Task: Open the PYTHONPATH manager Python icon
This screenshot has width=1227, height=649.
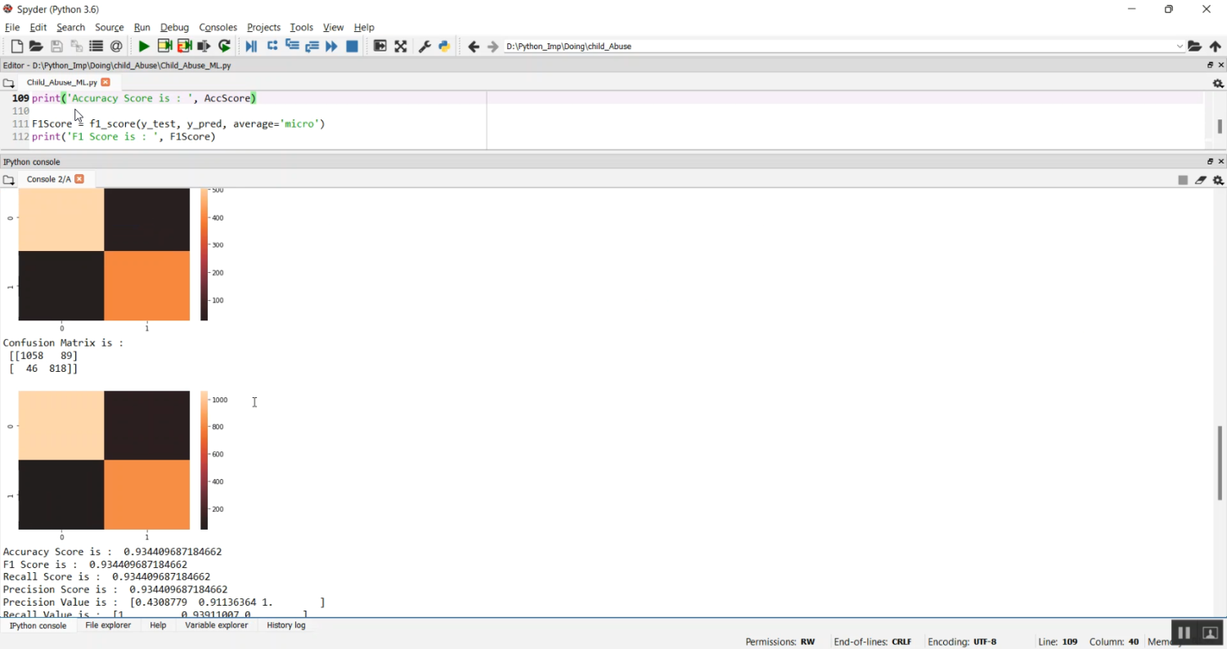Action: (x=444, y=47)
